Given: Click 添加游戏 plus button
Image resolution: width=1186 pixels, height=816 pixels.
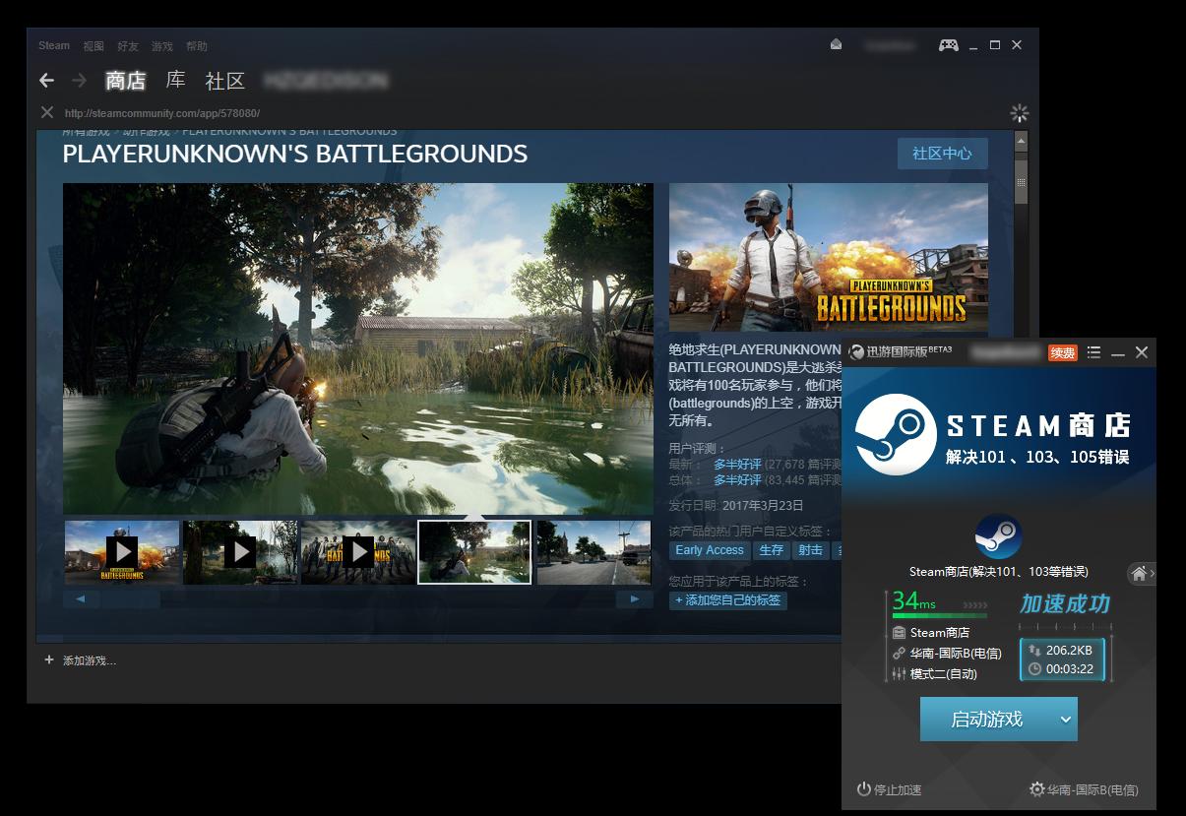Looking at the screenshot, I should click(x=80, y=660).
